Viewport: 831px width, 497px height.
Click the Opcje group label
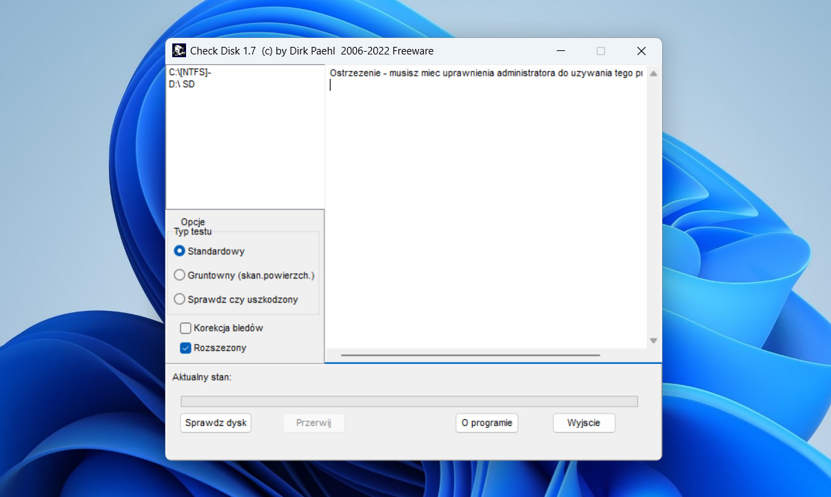click(194, 221)
